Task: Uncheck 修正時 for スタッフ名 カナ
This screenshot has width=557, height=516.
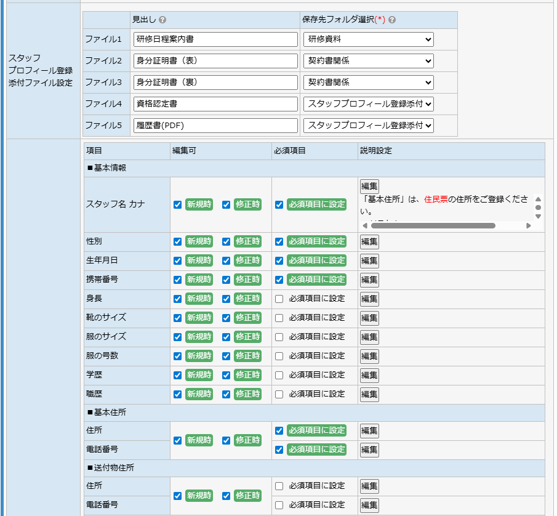Action: [x=226, y=204]
